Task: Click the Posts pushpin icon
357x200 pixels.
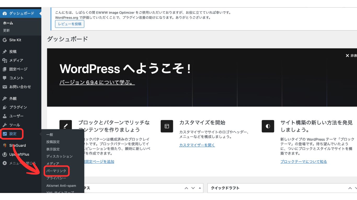Action: pyautogui.click(x=4, y=52)
